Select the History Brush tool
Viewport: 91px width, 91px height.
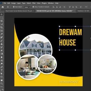pyautogui.click(x=2, y=47)
